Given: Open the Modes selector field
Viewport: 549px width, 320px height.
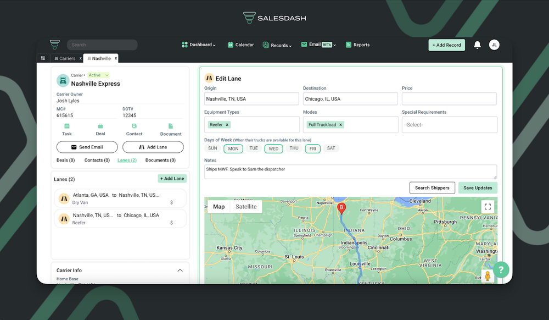Looking at the screenshot, I should [x=350, y=125].
